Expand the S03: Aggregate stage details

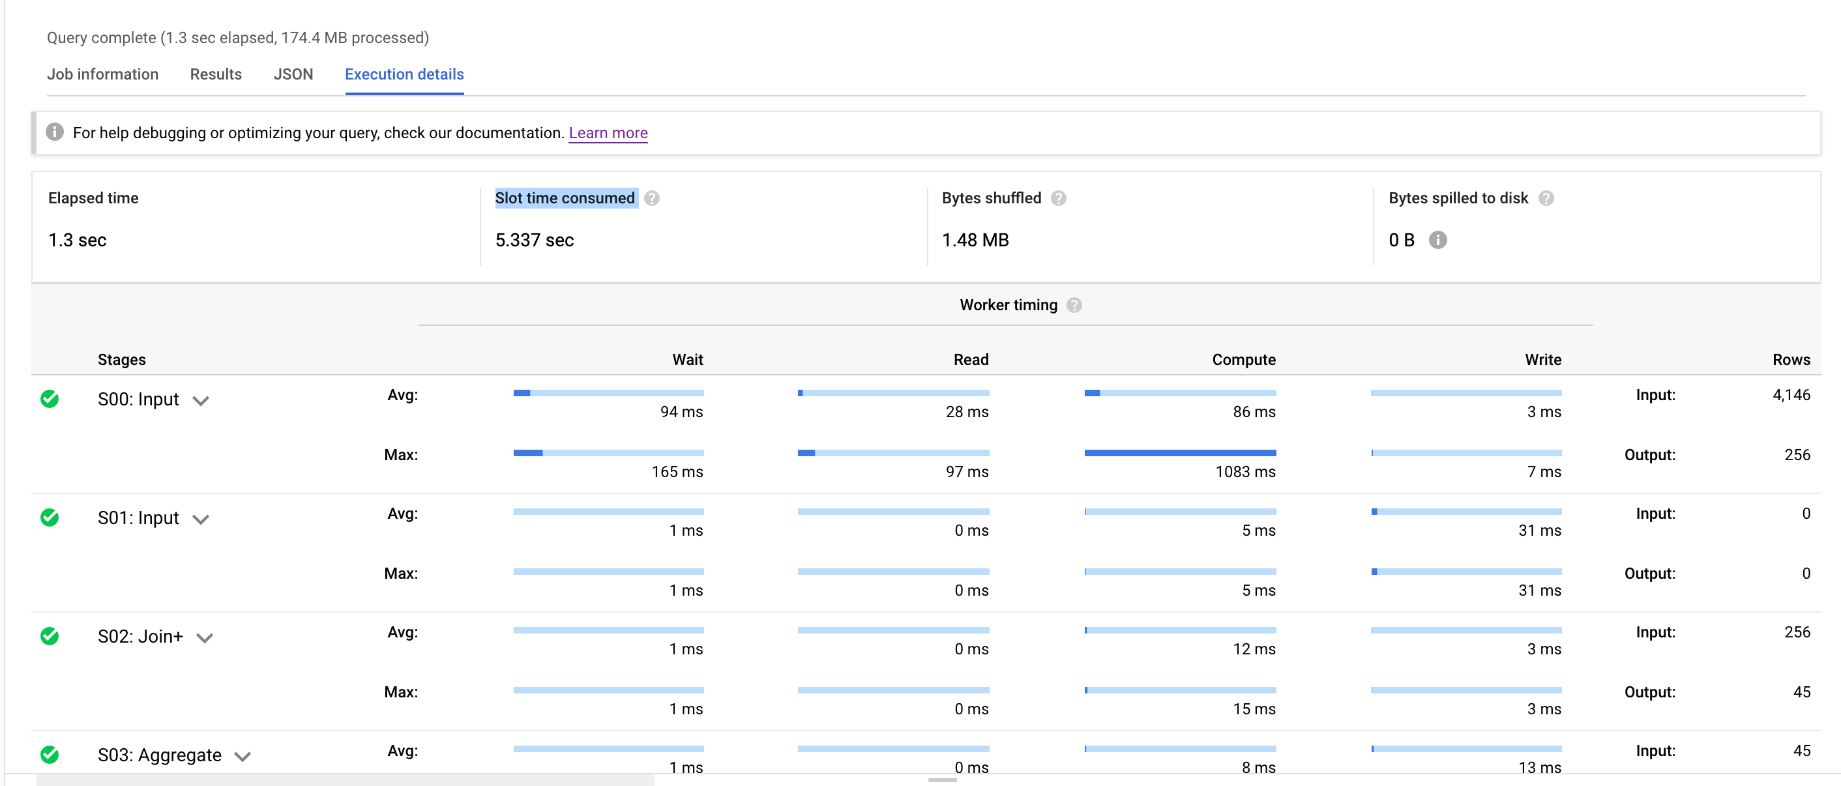[x=244, y=756]
